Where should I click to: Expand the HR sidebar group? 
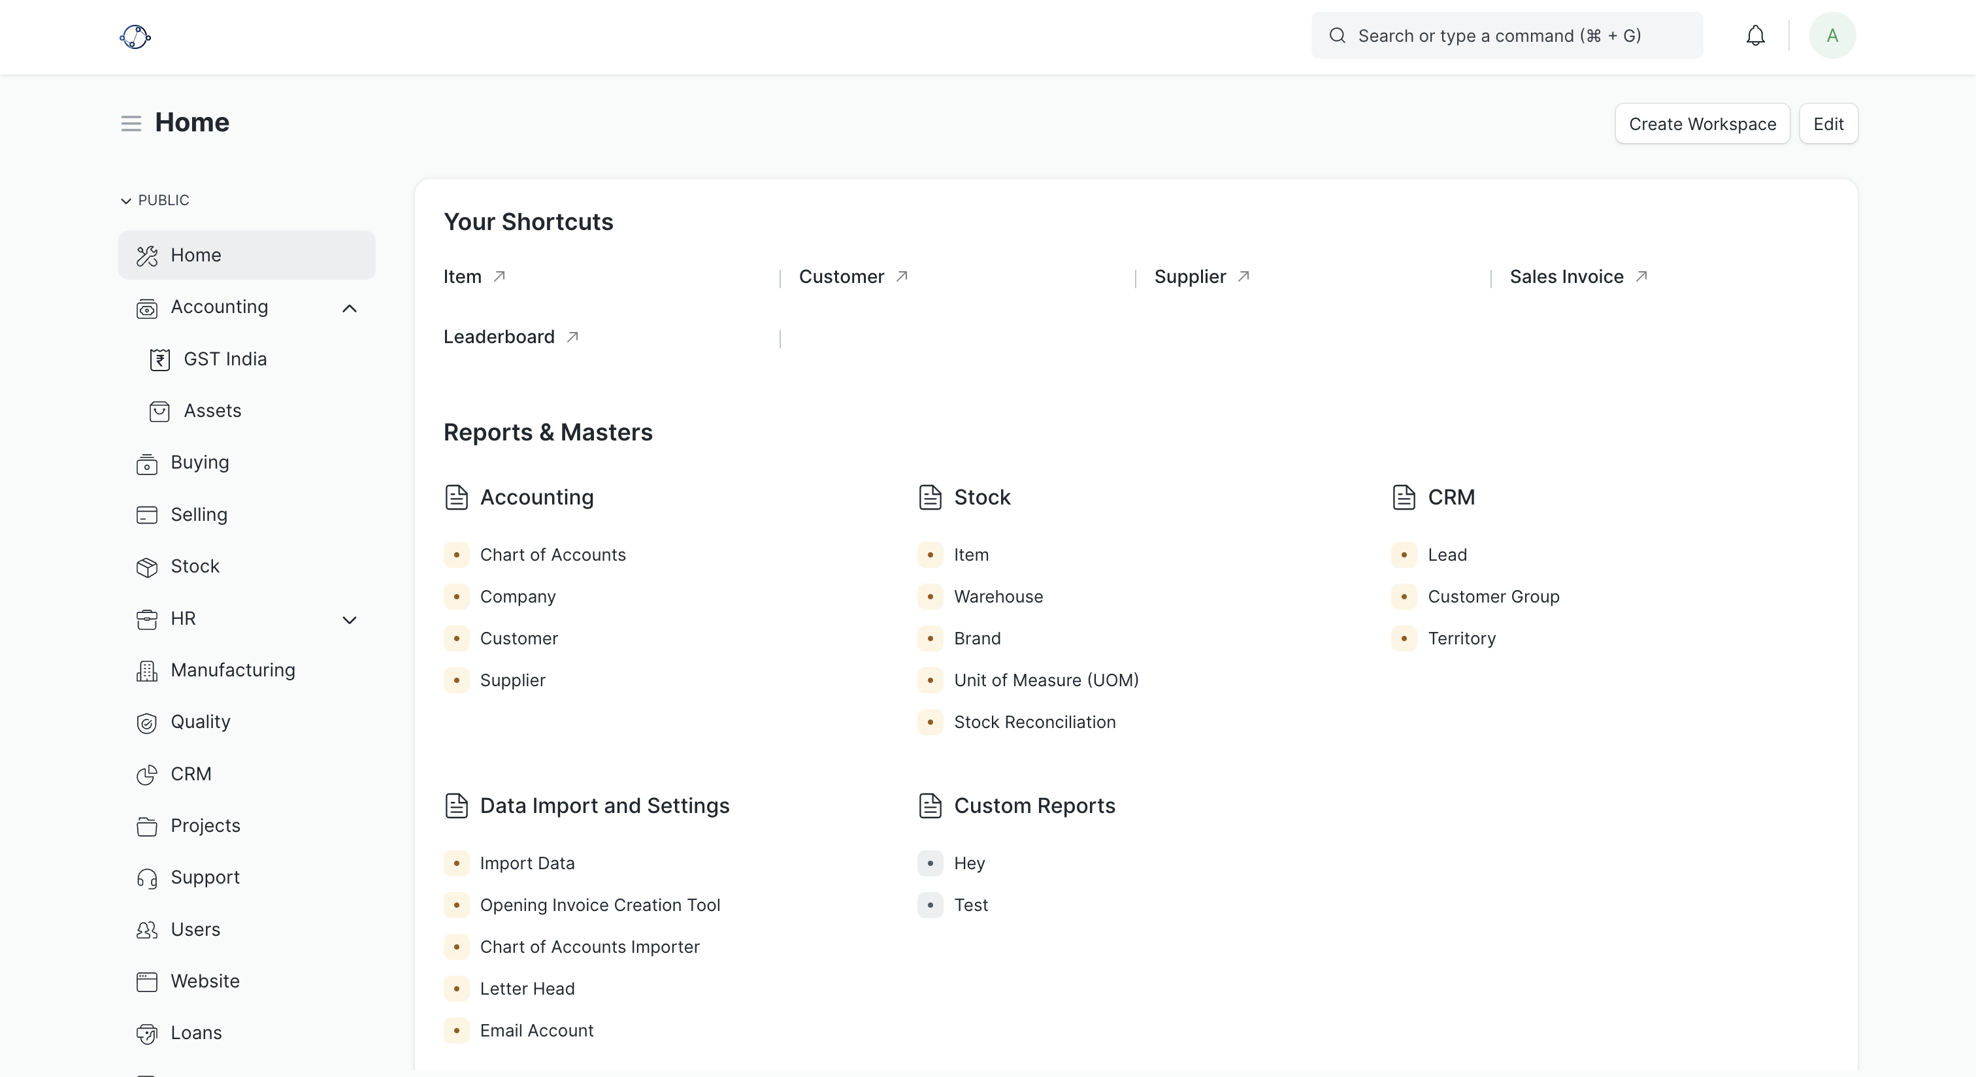pyautogui.click(x=350, y=620)
